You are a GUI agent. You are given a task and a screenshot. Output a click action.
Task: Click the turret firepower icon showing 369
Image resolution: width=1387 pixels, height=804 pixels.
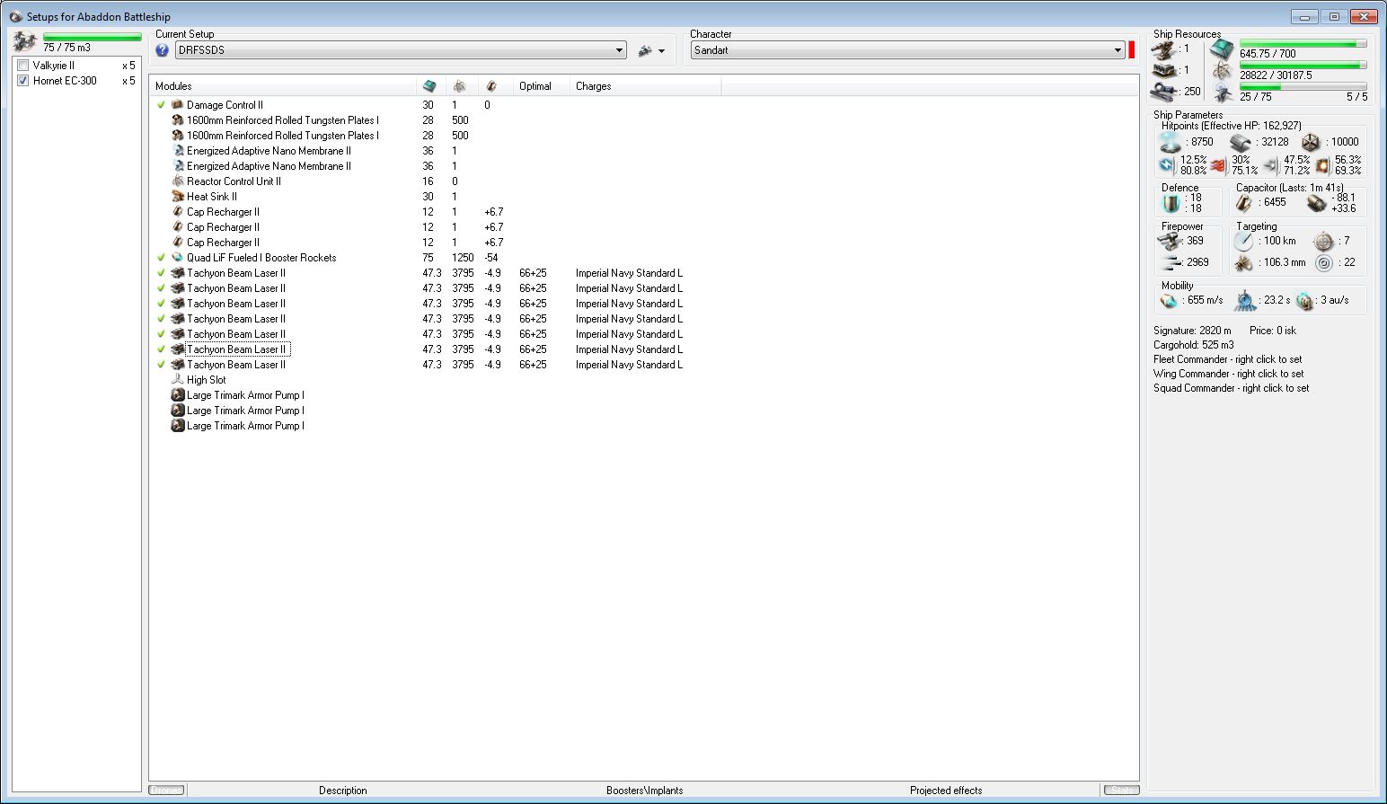click(1171, 241)
